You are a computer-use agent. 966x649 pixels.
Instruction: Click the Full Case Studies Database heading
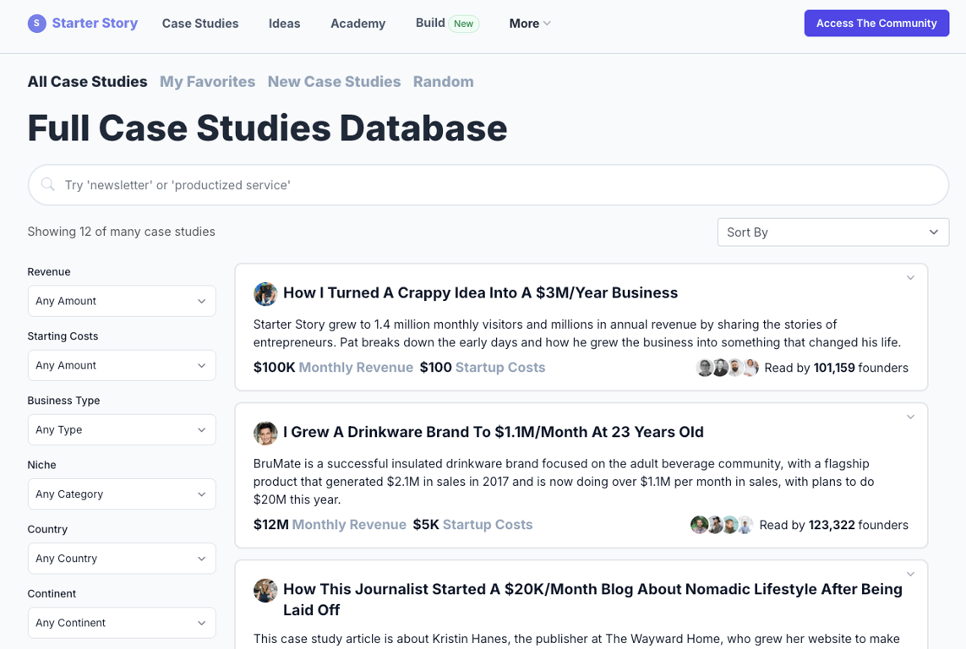coord(267,128)
